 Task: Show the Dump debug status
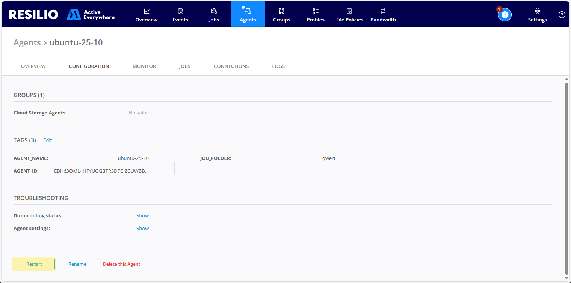click(x=142, y=216)
